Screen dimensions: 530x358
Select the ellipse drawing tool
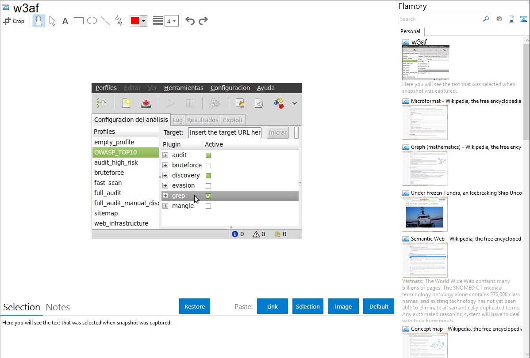click(x=92, y=21)
